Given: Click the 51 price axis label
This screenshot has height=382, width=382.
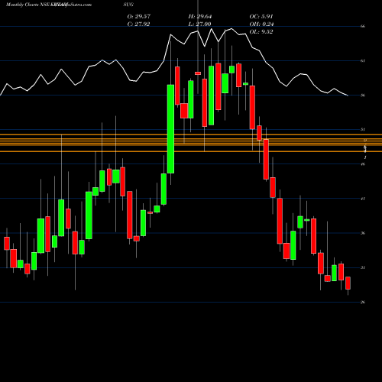Looking at the screenshot, I should [363, 130].
